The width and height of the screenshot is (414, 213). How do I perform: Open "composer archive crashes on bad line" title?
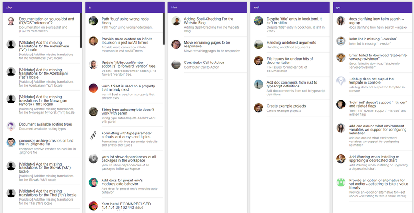[x=46, y=142]
